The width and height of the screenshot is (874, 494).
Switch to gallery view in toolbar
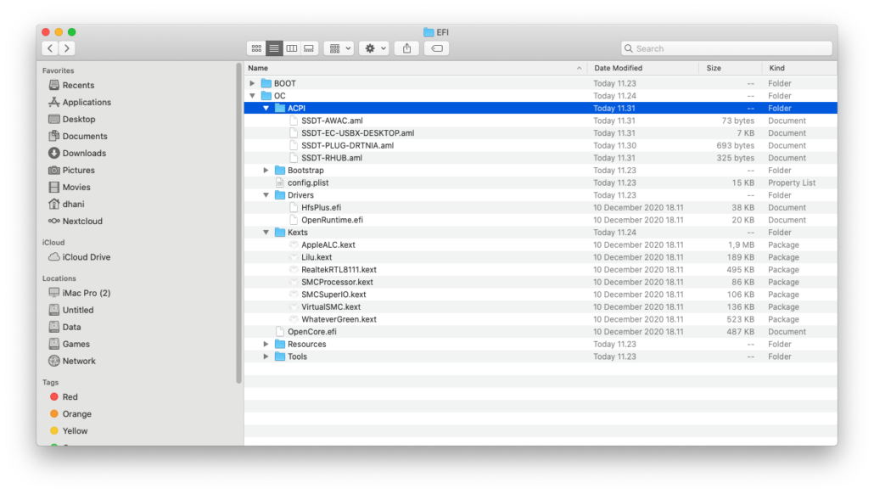(309, 48)
